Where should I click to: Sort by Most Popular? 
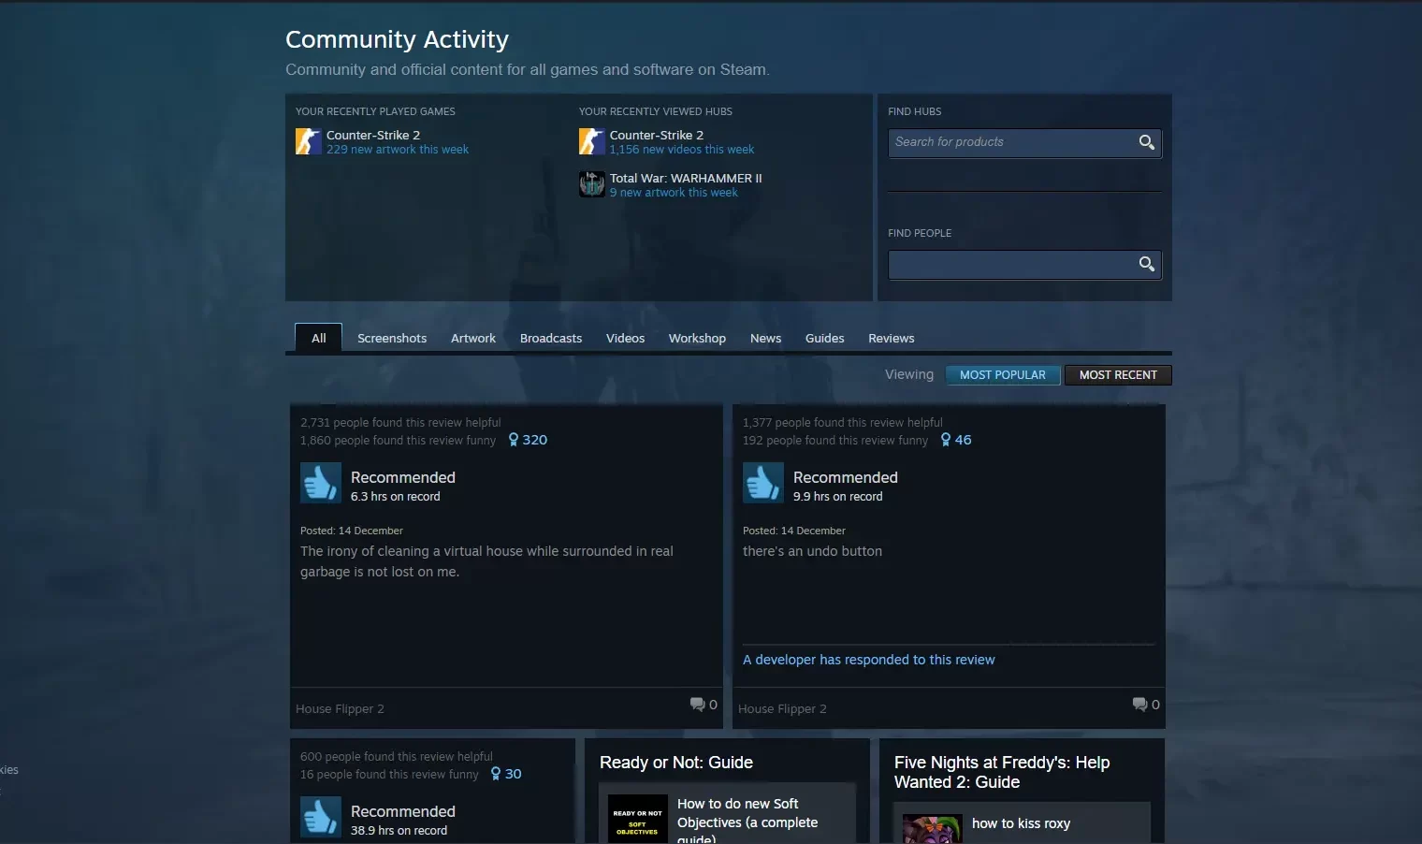[1003, 375]
